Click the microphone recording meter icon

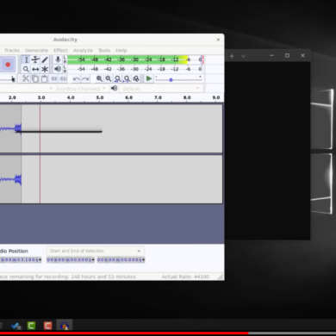pyautogui.click(x=58, y=59)
